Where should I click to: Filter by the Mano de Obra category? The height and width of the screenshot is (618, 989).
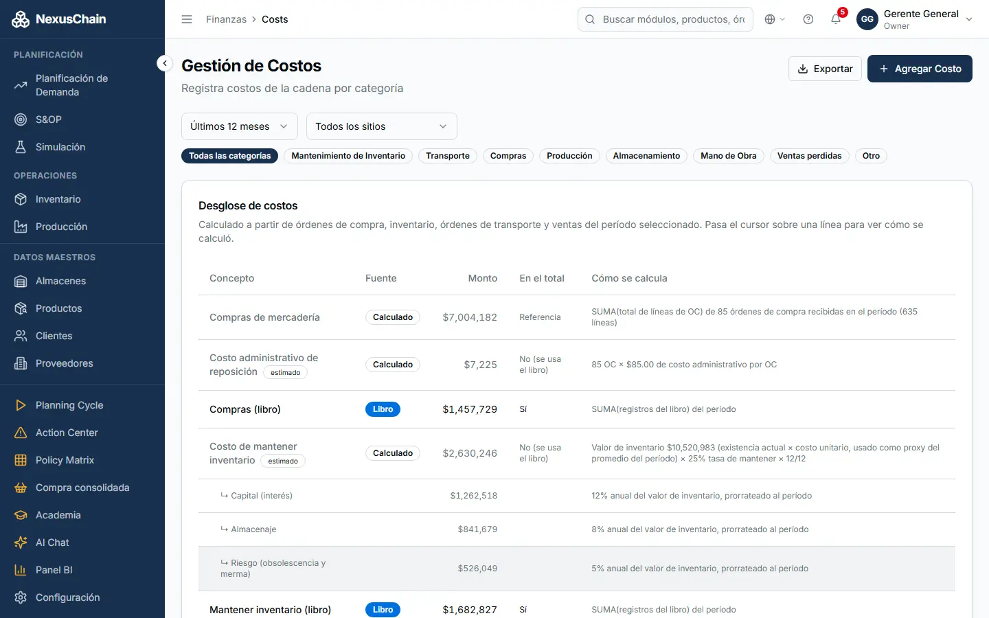(729, 156)
